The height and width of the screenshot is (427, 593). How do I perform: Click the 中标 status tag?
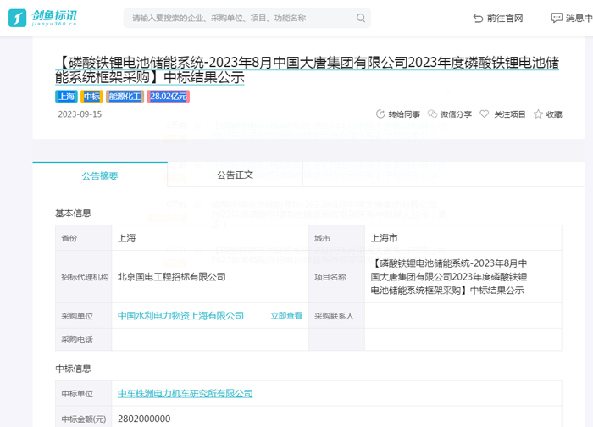click(x=91, y=97)
